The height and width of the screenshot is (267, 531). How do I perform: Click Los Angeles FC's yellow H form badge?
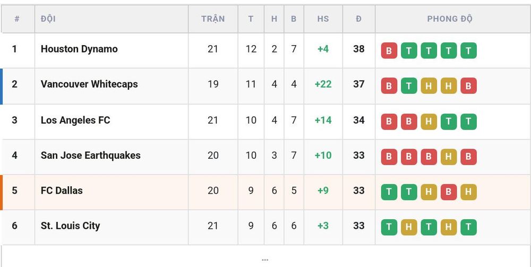[x=429, y=122]
